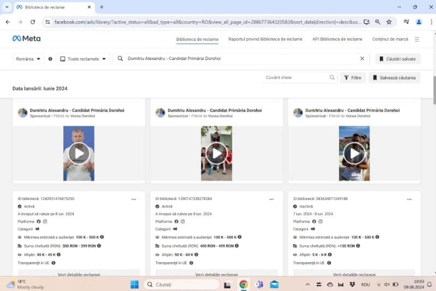Click the Instagram platform icon in second card
The height and width of the screenshot is (291, 436).
pos(183,221)
